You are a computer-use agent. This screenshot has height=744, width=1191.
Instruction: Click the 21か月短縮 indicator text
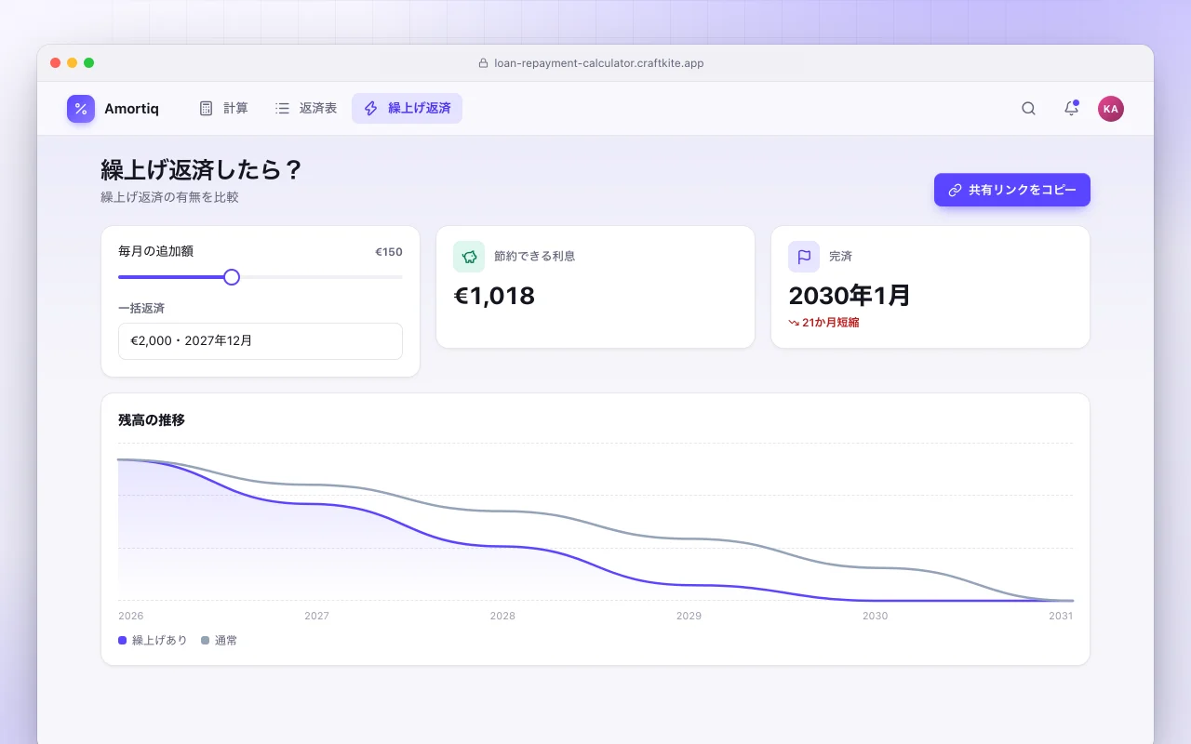tap(831, 323)
